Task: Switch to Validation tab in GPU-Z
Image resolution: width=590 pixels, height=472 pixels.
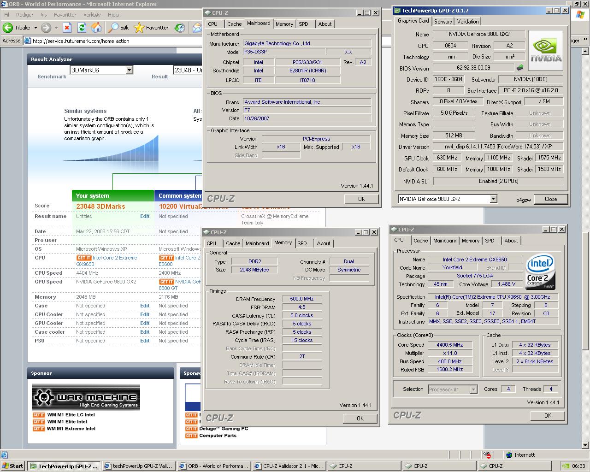Action: [468, 22]
